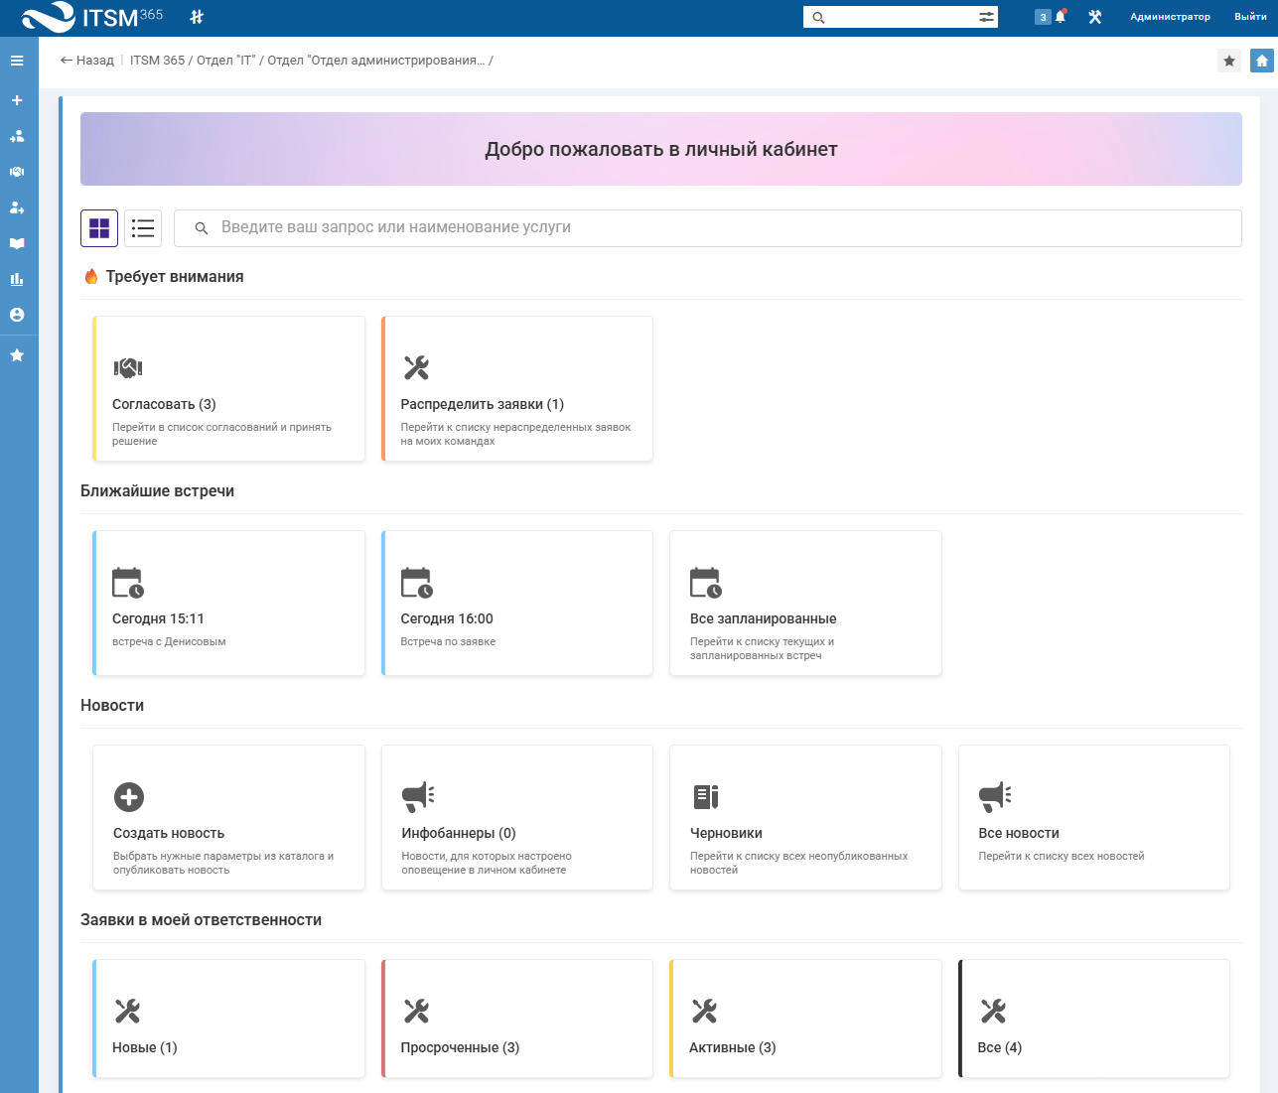Open the hamburger menu in the sidebar
Image resolution: width=1278 pixels, height=1093 pixels.
coord(17,61)
